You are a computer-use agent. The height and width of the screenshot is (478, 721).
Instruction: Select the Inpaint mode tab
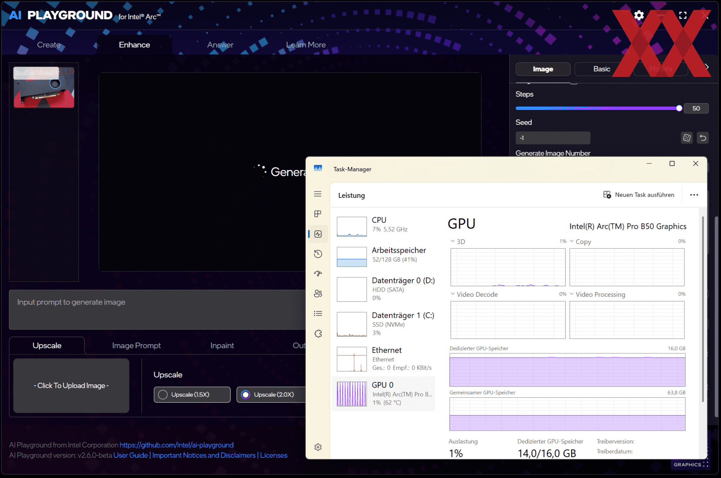click(x=222, y=346)
